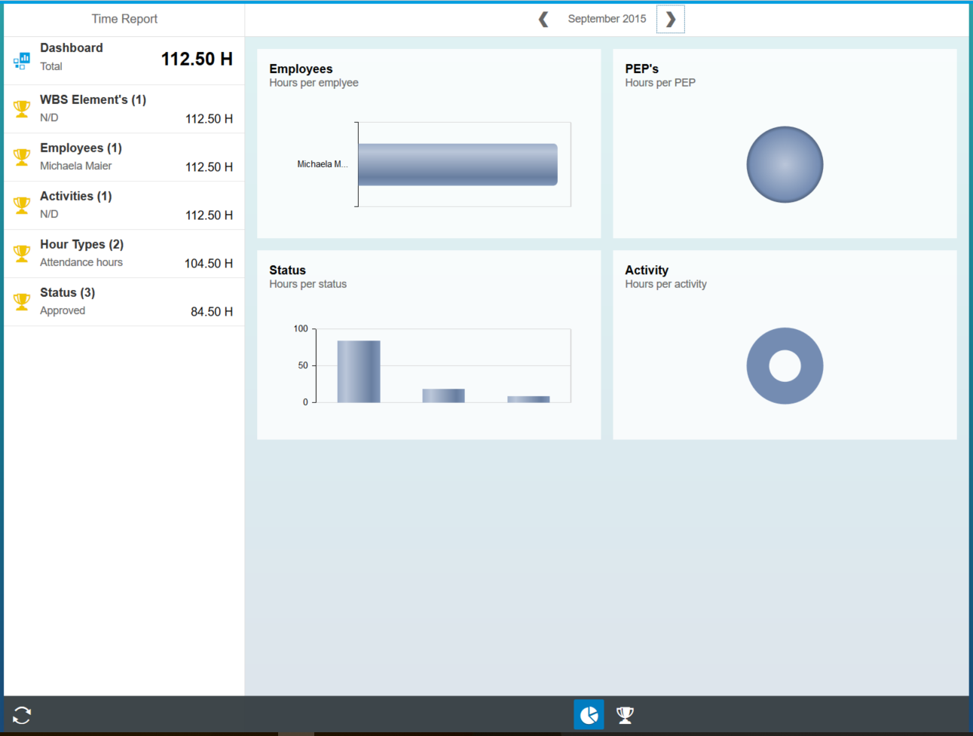Viewport: 973px width, 736px height.
Task: Select the trophy icon beside WBS Element's
Action: 21,108
